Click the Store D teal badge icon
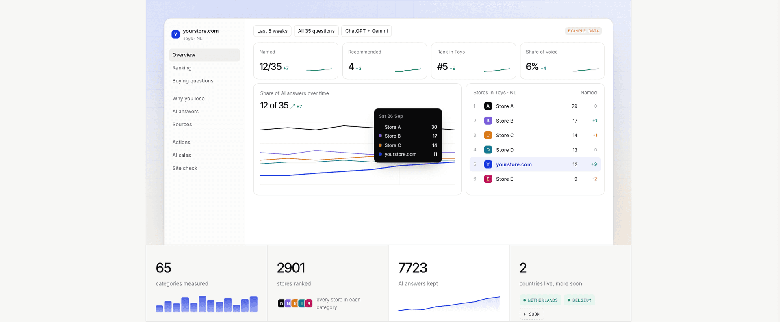The image size is (780, 322). (488, 150)
